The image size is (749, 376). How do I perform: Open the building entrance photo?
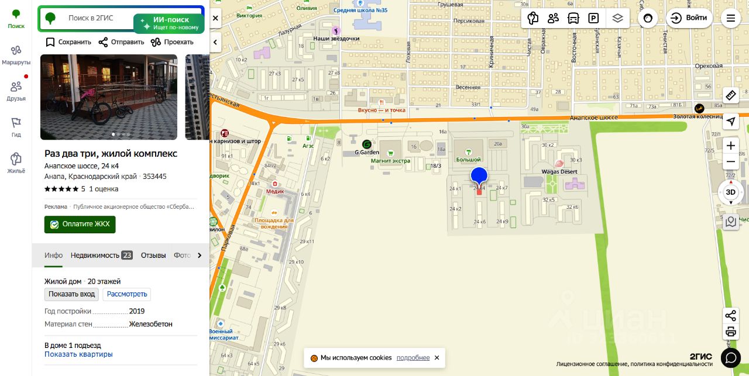tap(109, 97)
